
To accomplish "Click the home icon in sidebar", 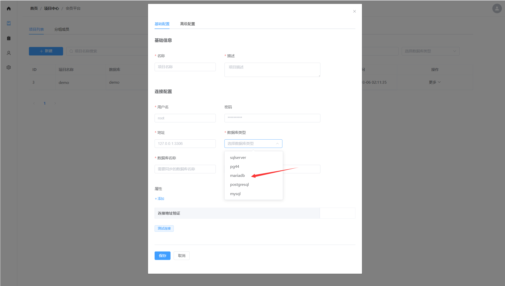I will click(x=9, y=8).
